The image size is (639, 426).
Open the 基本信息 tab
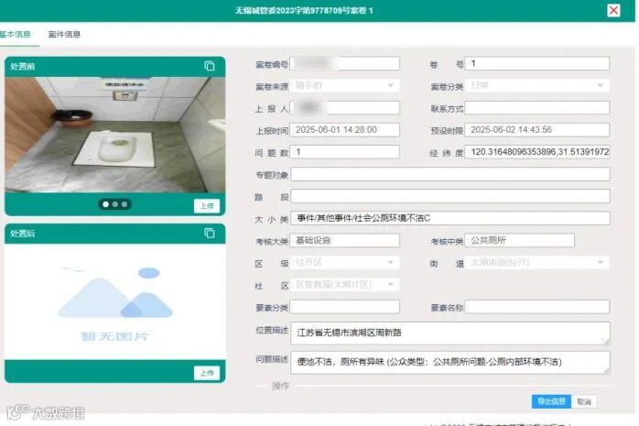point(15,34)
